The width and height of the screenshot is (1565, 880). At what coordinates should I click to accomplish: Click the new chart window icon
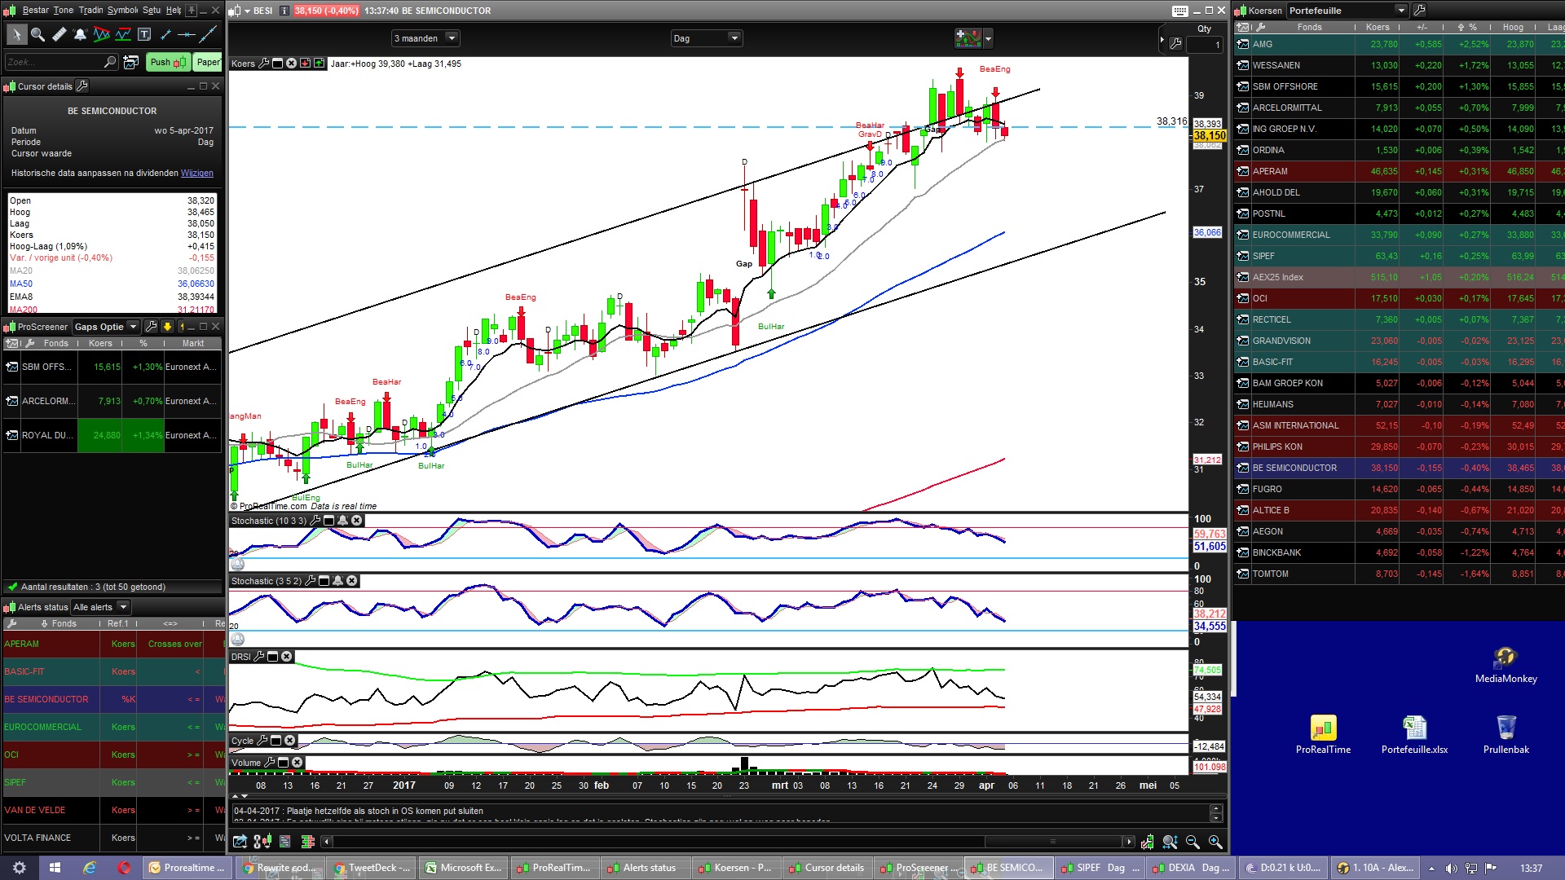tap(130, 62)
